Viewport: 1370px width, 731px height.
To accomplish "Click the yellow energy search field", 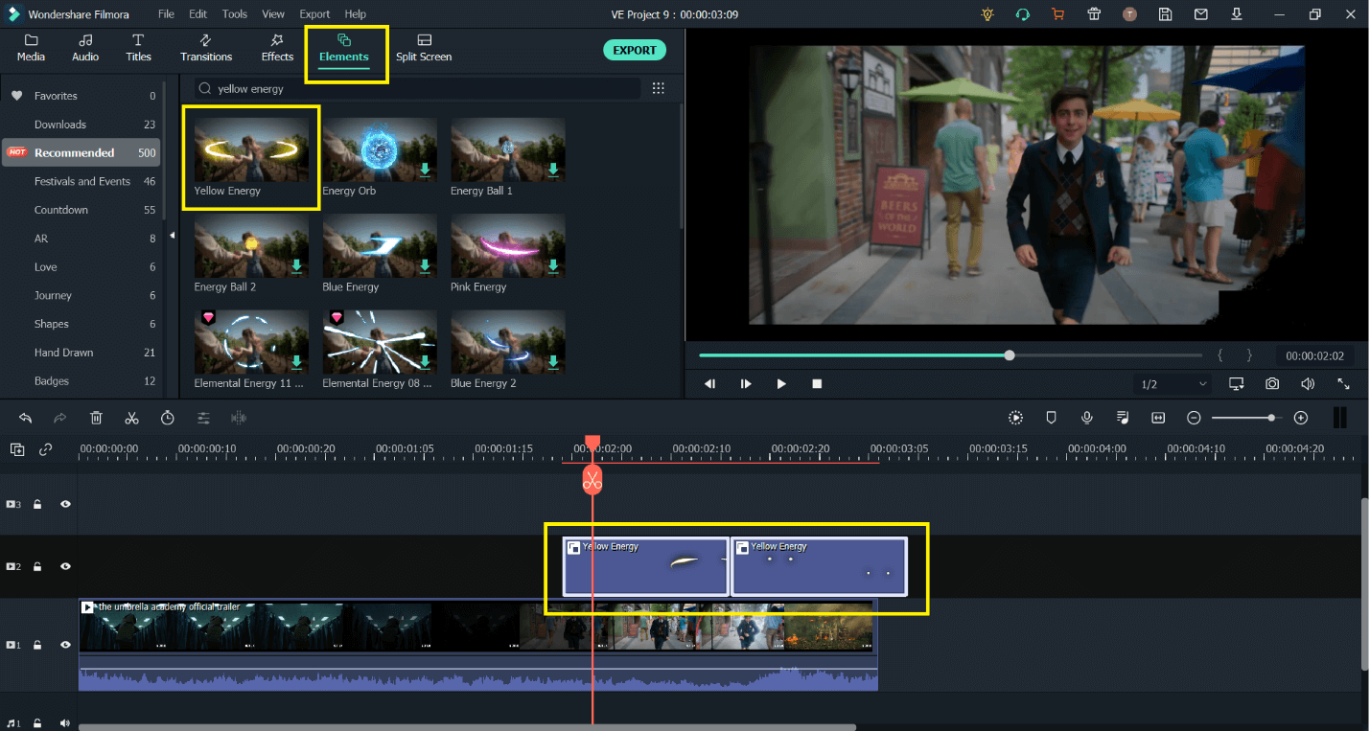I will 417,88.
